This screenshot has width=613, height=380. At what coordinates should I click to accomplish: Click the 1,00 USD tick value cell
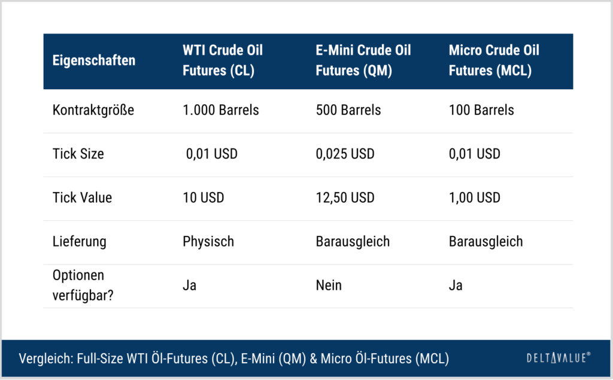[474, 198]
